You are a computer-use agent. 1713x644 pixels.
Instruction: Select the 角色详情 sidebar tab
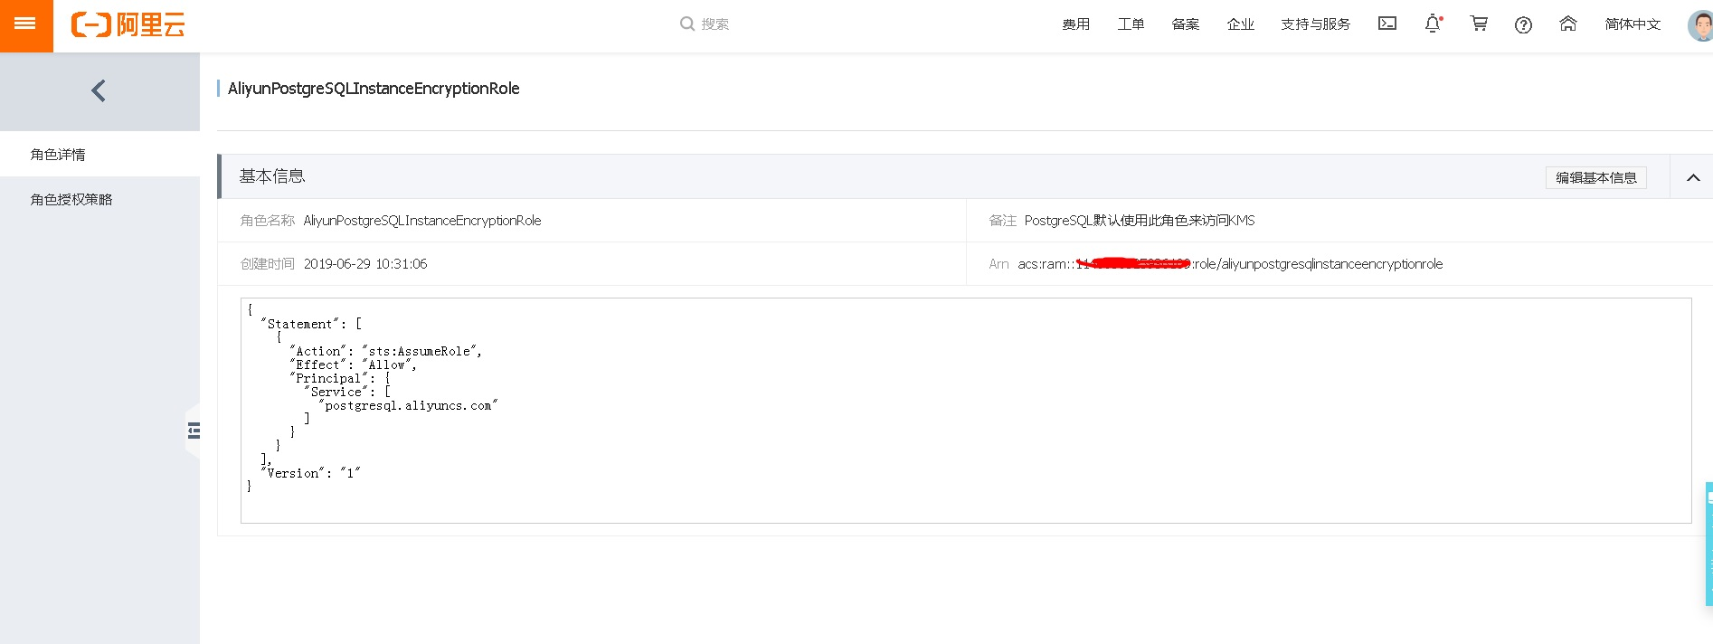coord(58,155)
